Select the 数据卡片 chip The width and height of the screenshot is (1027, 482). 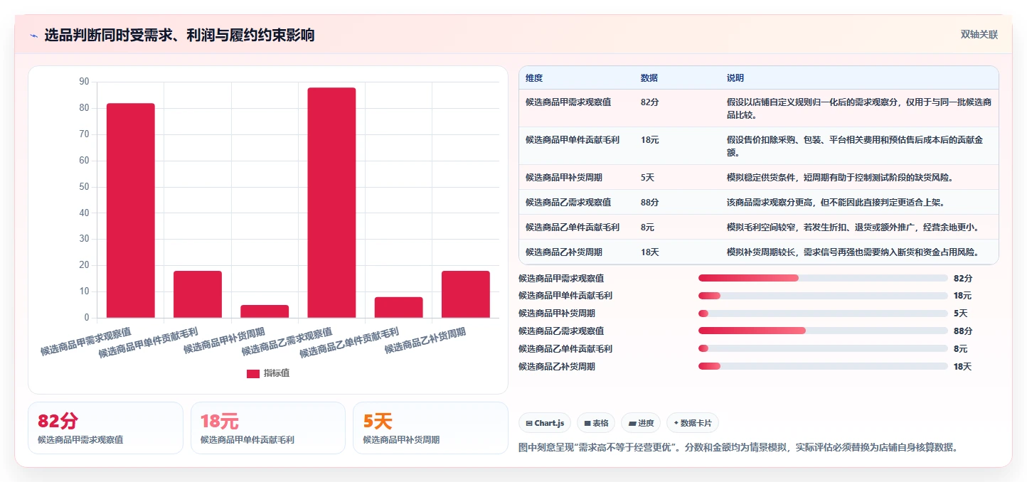[693, 423]
